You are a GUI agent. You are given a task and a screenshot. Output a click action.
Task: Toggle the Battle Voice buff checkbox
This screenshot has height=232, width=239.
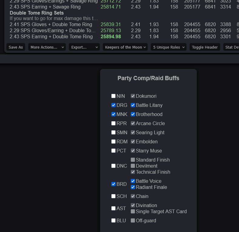point(133,181)
